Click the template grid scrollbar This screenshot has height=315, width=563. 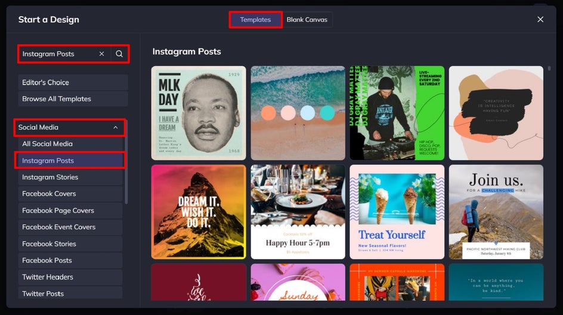pos(549,68)
